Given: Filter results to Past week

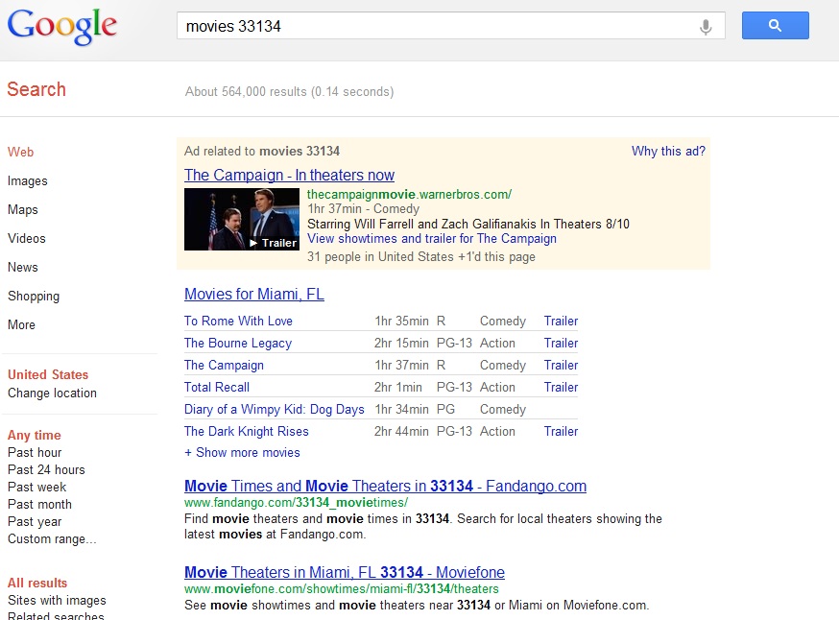Looking at the screenshot, I should pos(36,488).
